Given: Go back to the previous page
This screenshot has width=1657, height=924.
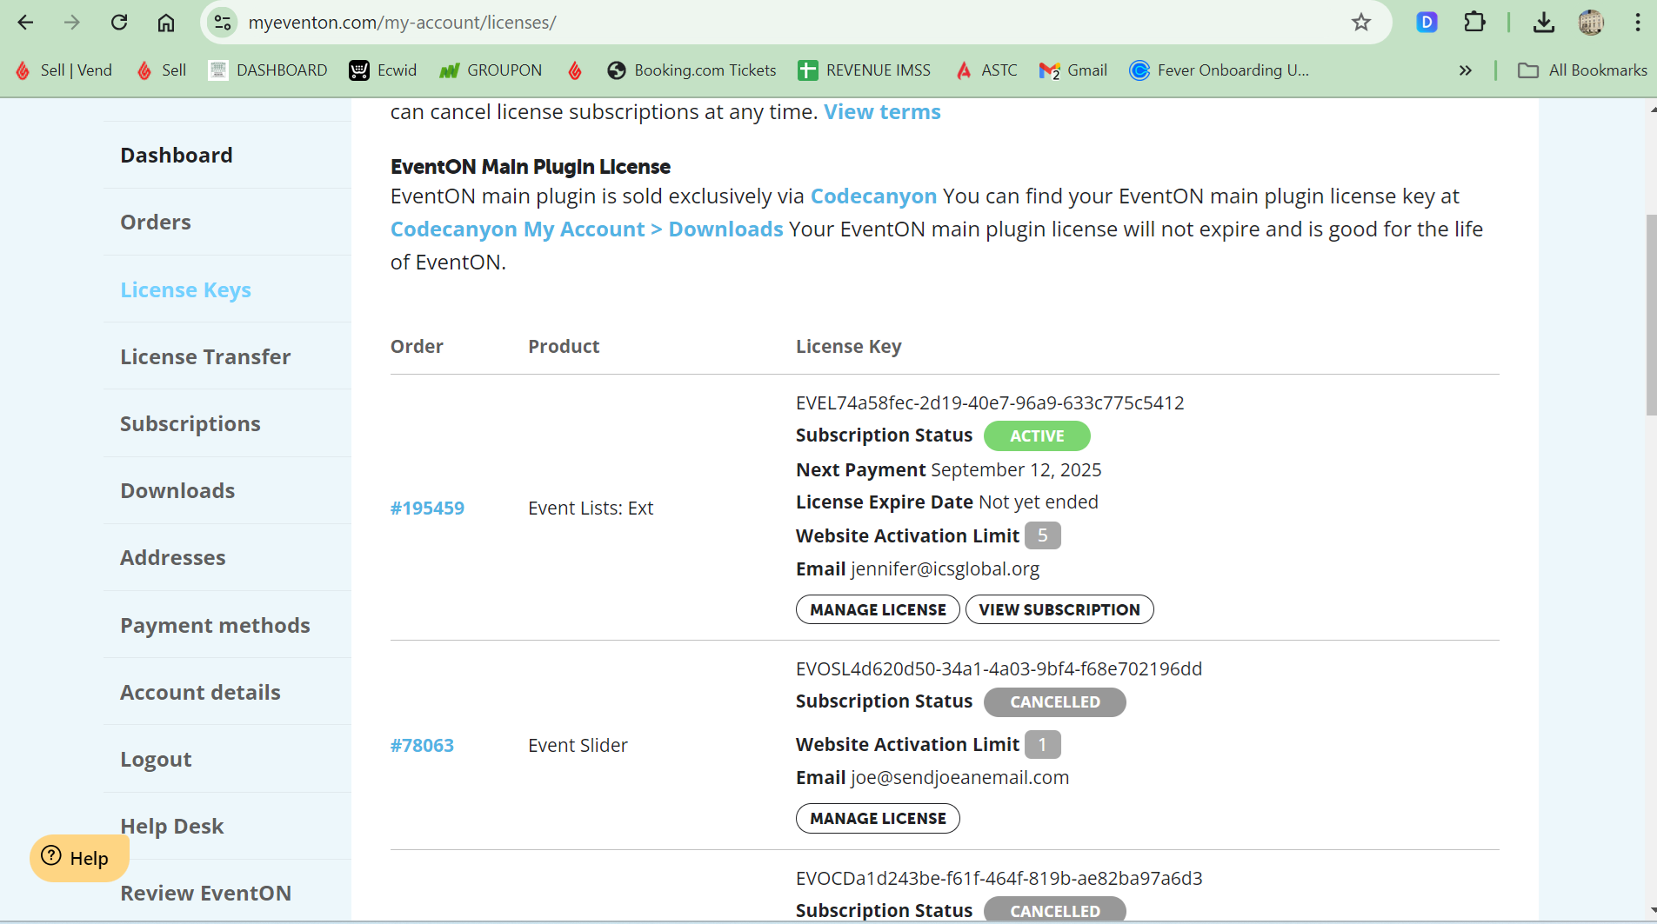Looking at the screenshot, I should point(25,23).
